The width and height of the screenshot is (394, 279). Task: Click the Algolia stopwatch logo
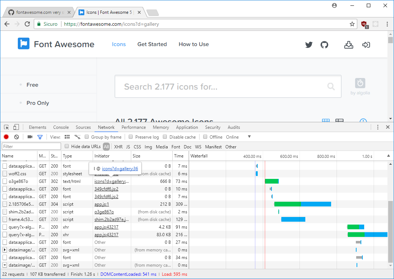click(360, 83)
